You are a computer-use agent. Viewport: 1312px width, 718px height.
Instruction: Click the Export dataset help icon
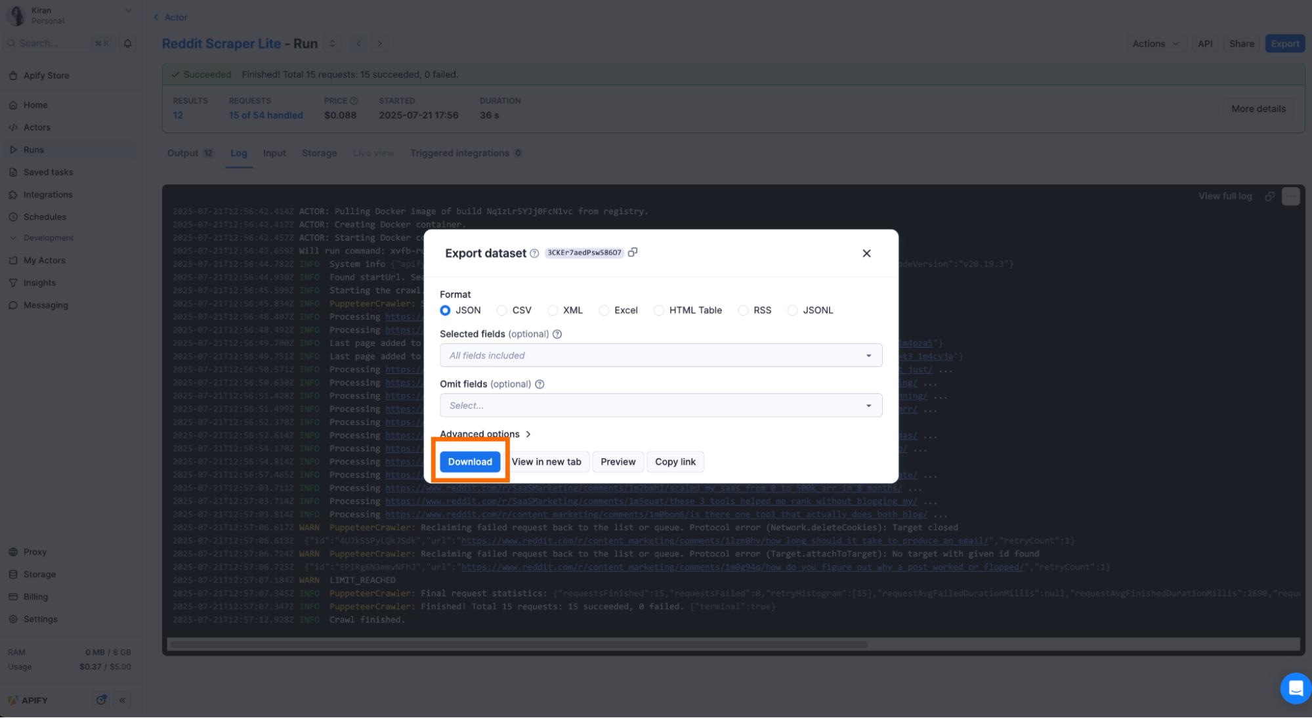pos(534,253)
